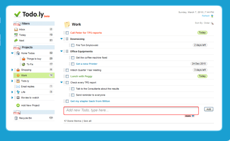The height and width of the screenshot is (141, 230).
Task: Click the Life bird icon
Action: 18,92
